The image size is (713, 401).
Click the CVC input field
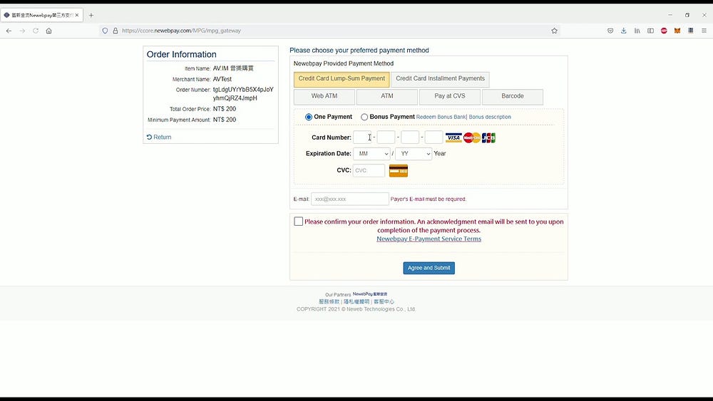pyautogui.click(x=369, y=171)
